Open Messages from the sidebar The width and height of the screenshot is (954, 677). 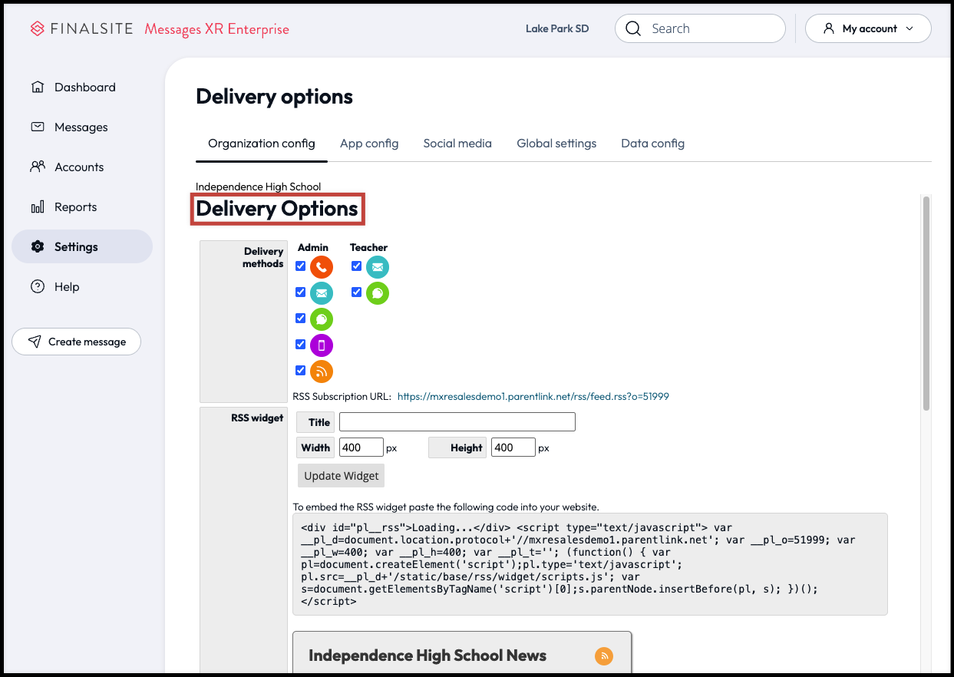(x=81, y=127)
